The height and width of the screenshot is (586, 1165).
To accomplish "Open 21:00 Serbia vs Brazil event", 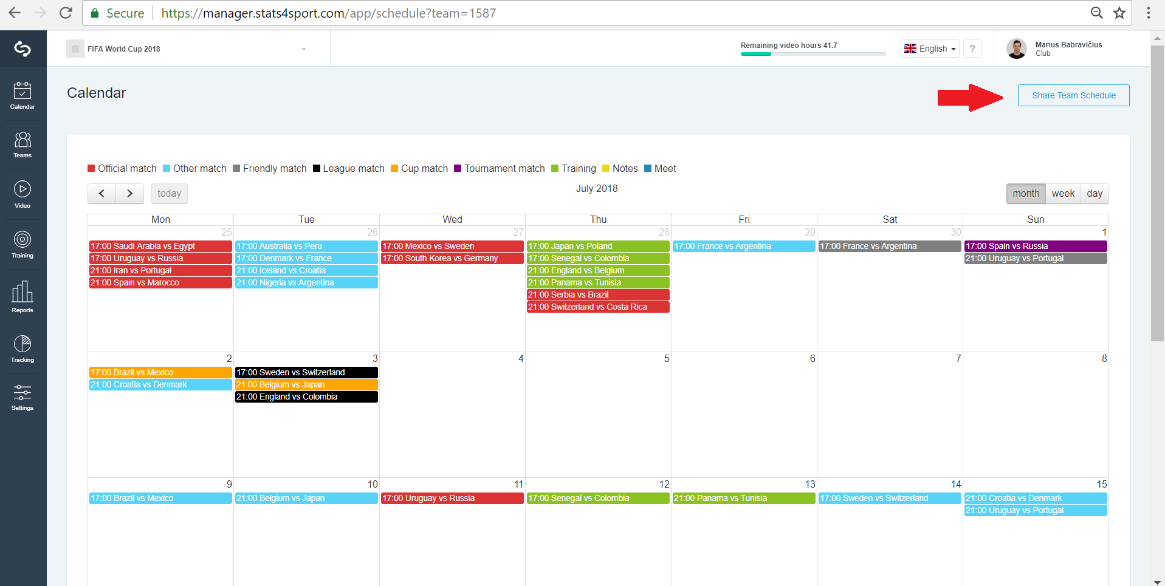I will point(598,295).
